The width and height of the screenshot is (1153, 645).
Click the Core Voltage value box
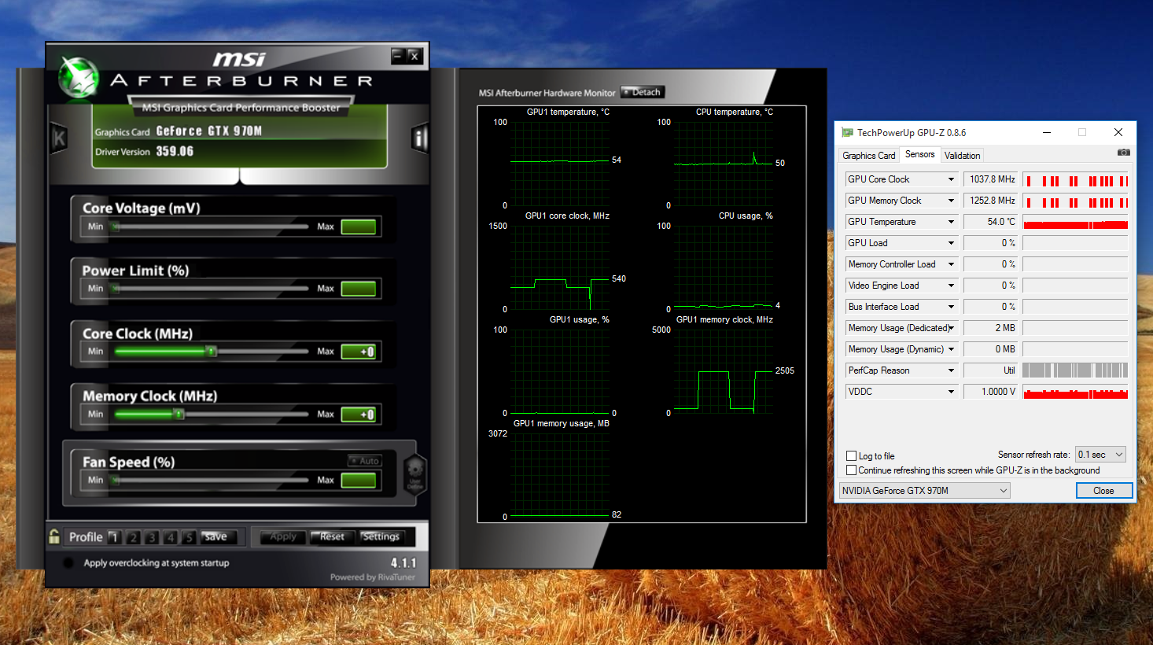click(359, 227)
